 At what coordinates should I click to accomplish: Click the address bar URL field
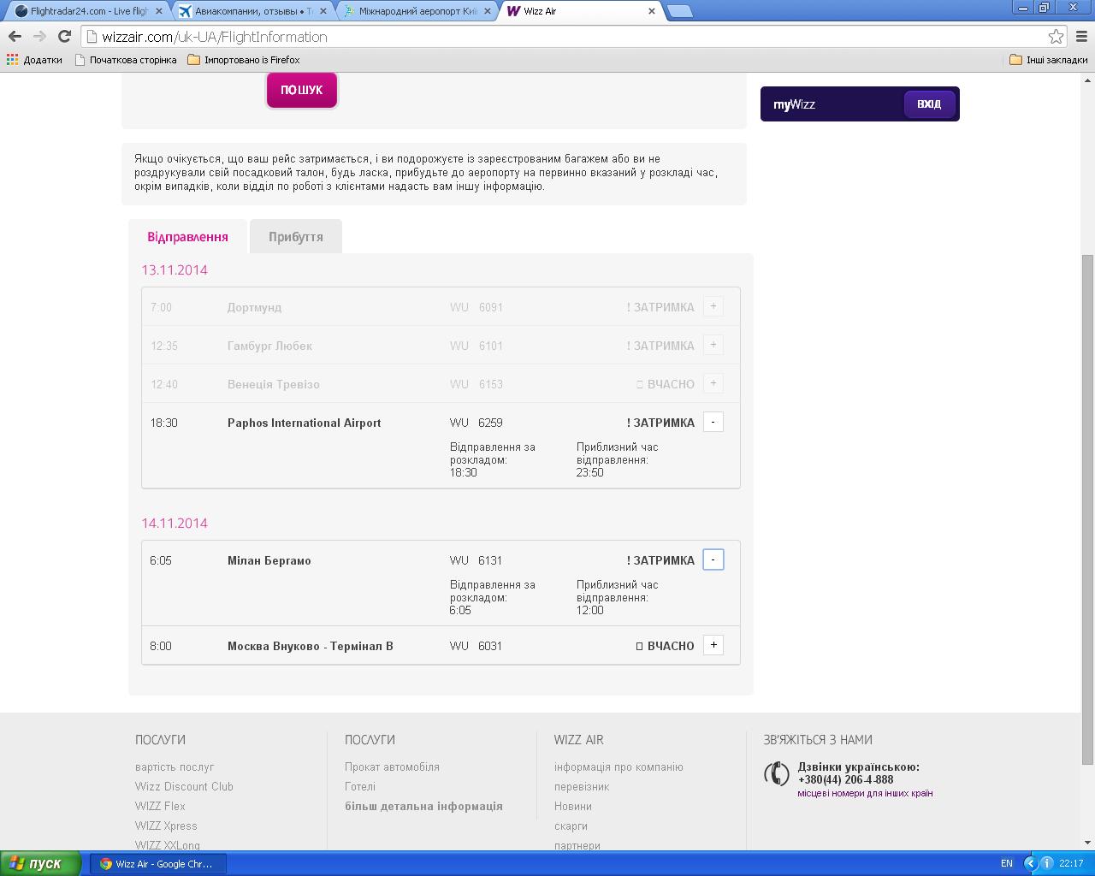[565, 37]
